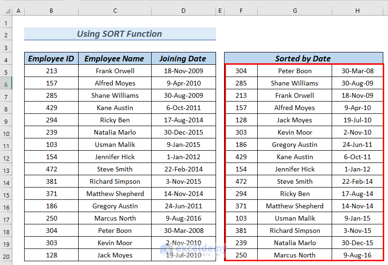Select the date 17-Aug-2014
The width and height of the screenshot is (388, 265).
point(183,120)
